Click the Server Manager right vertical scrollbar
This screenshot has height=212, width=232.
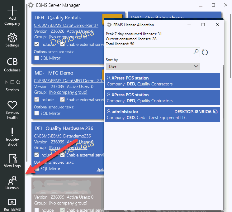[x=230, y=46]
